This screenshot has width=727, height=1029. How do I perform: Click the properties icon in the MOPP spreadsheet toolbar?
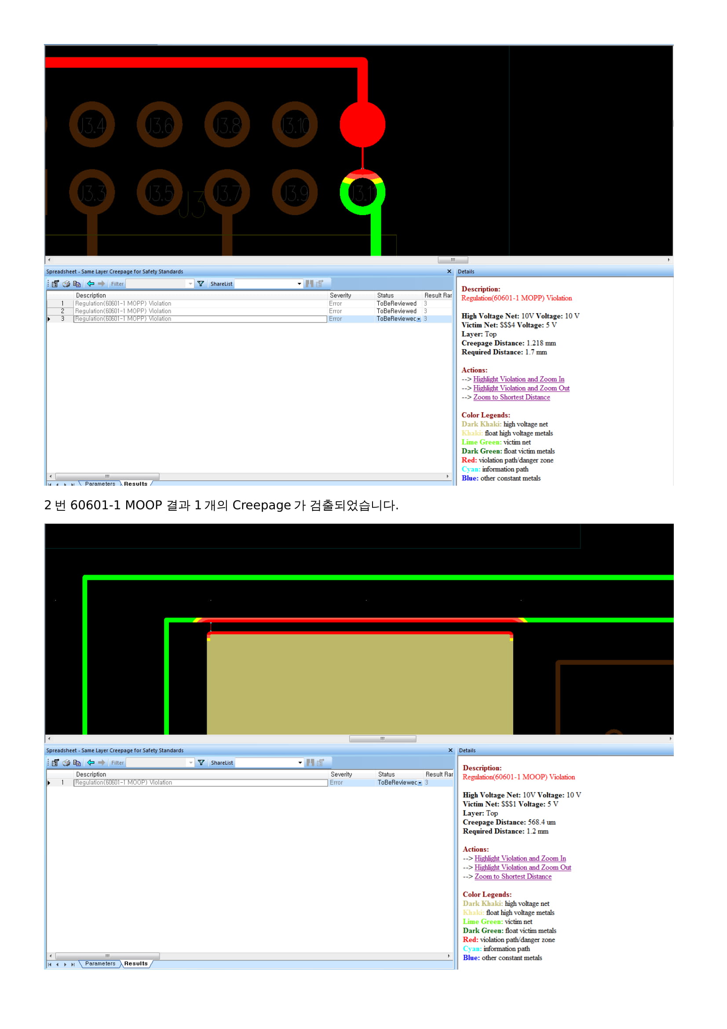pyautogui.click(x=55, y=284)
